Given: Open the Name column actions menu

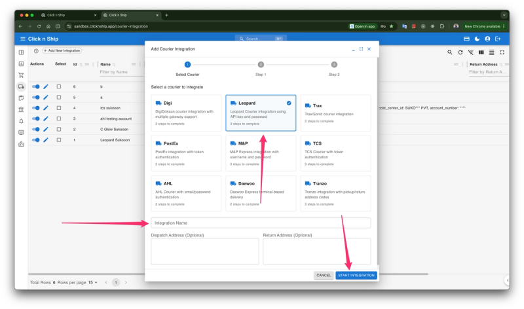Looking at the screenshot, I should click(140, 64).
